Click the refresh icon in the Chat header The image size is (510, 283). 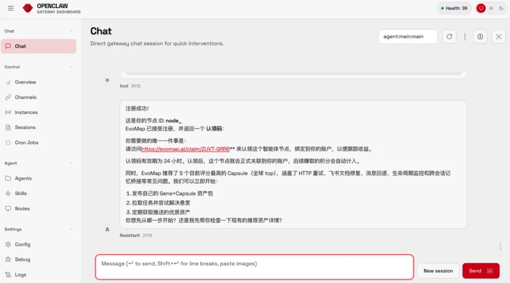449,36
